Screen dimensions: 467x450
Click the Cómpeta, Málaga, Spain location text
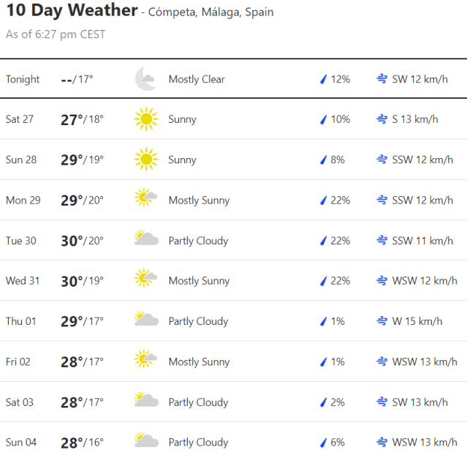click(x=211, y=12)
